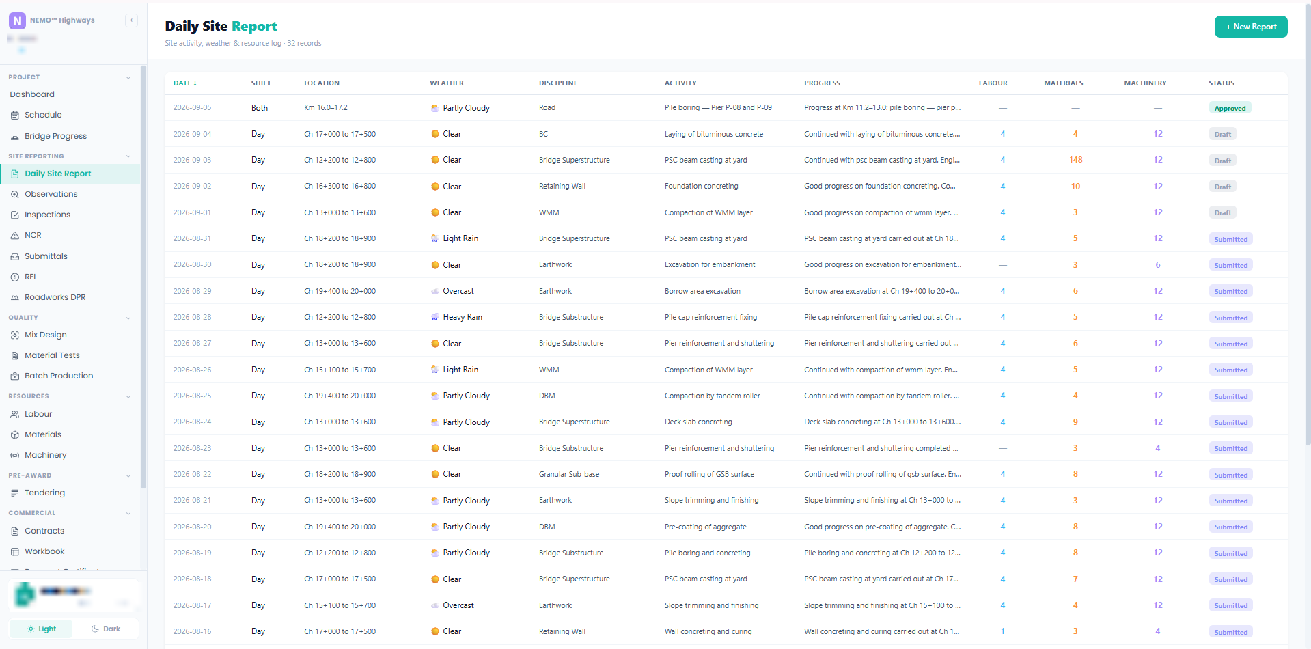Click 'Borrow area excavation' activity cell

[x=702, y=291]
